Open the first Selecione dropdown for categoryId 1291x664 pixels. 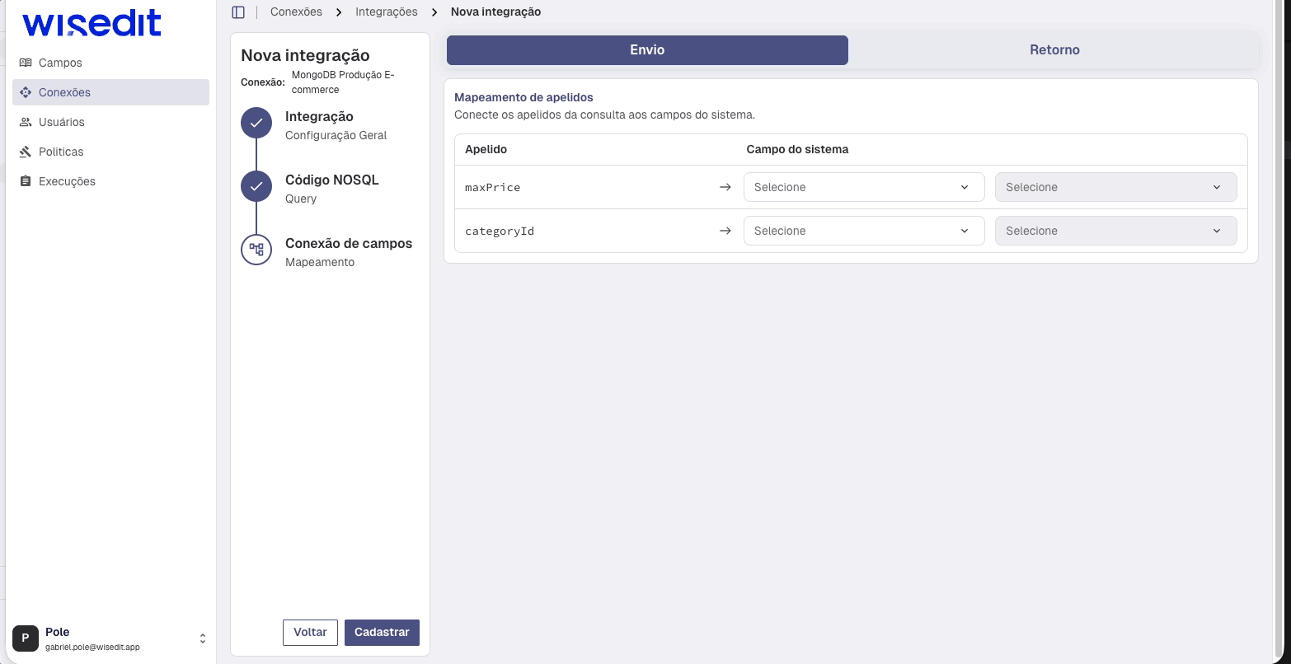coord(863,231)
